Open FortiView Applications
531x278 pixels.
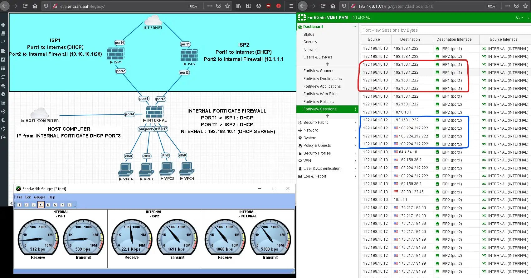coord(322,86)
